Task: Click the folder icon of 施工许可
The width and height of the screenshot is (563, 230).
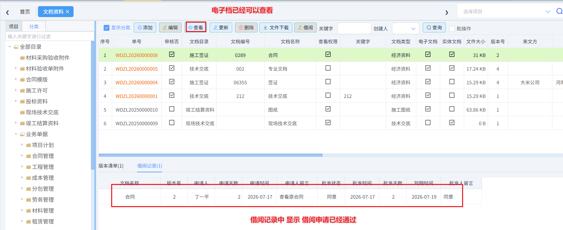Action: pyautogui.click(x=22, y=90)
